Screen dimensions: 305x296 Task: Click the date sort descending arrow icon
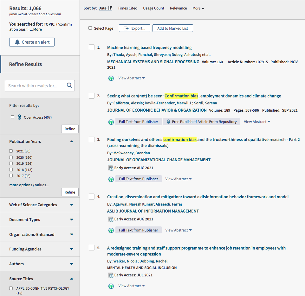[110, 8]
